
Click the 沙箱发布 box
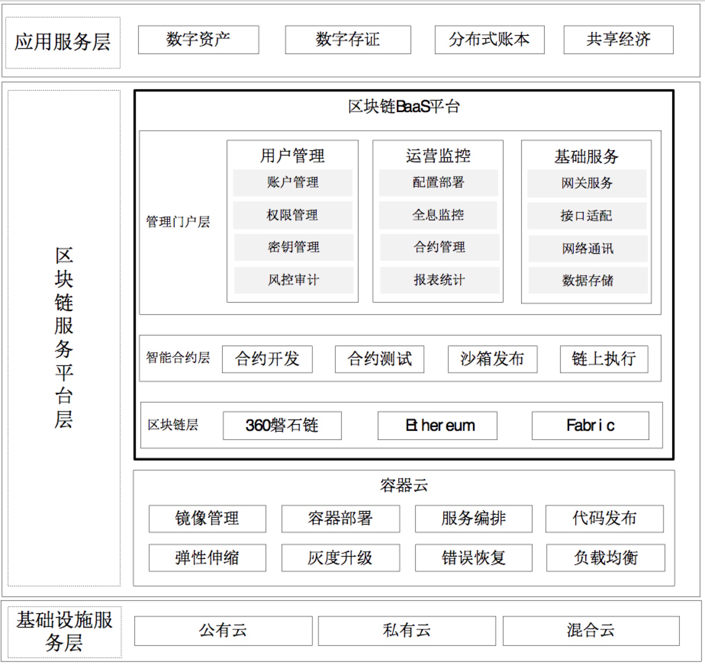[x=493, y=359]
